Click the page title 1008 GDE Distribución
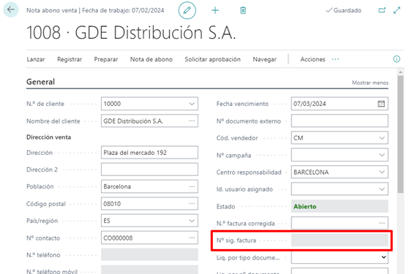The height and width of the screenshot is (274, 415). pos(131,33)
